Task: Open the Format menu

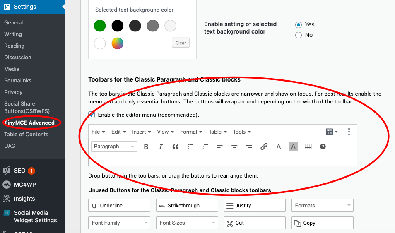Action: [x=191, y=132]
